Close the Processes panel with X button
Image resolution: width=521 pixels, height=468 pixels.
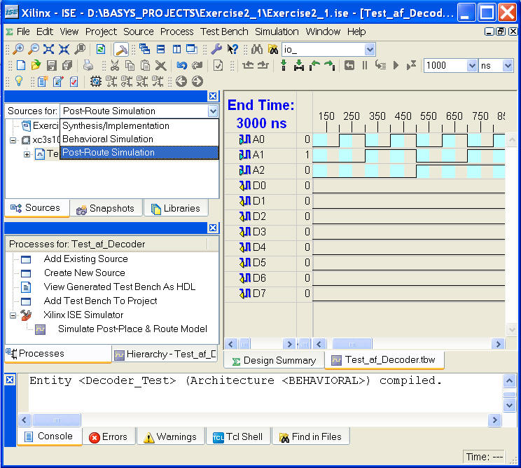coord(213,228)
